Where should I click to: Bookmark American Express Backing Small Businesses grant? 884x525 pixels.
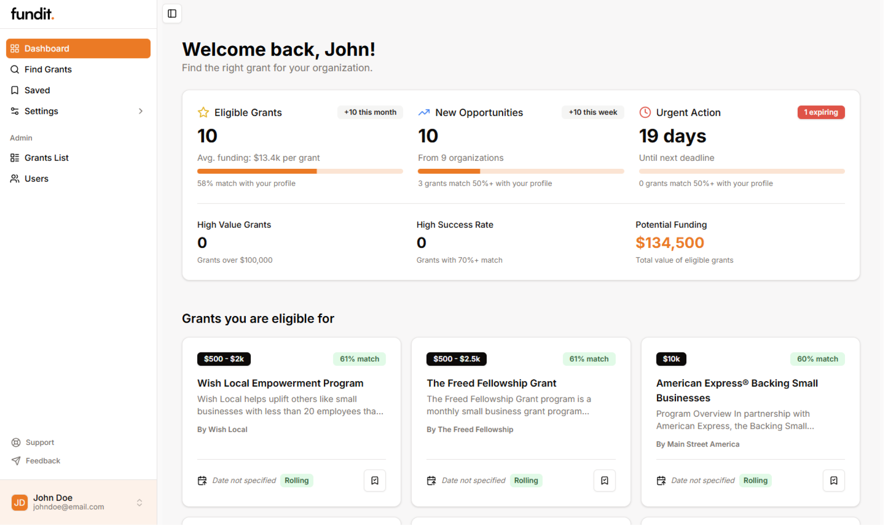point(833,480)
